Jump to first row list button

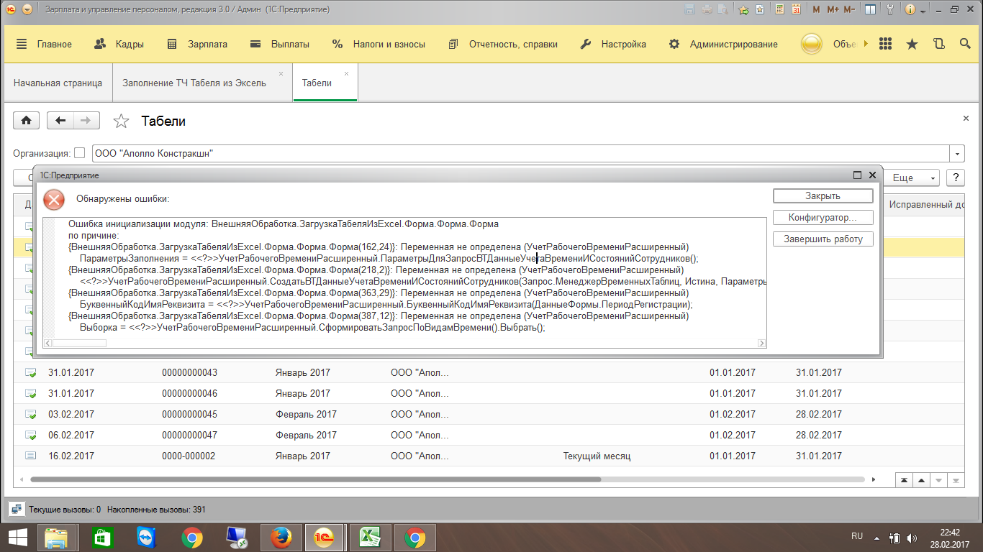coord(902,480)
